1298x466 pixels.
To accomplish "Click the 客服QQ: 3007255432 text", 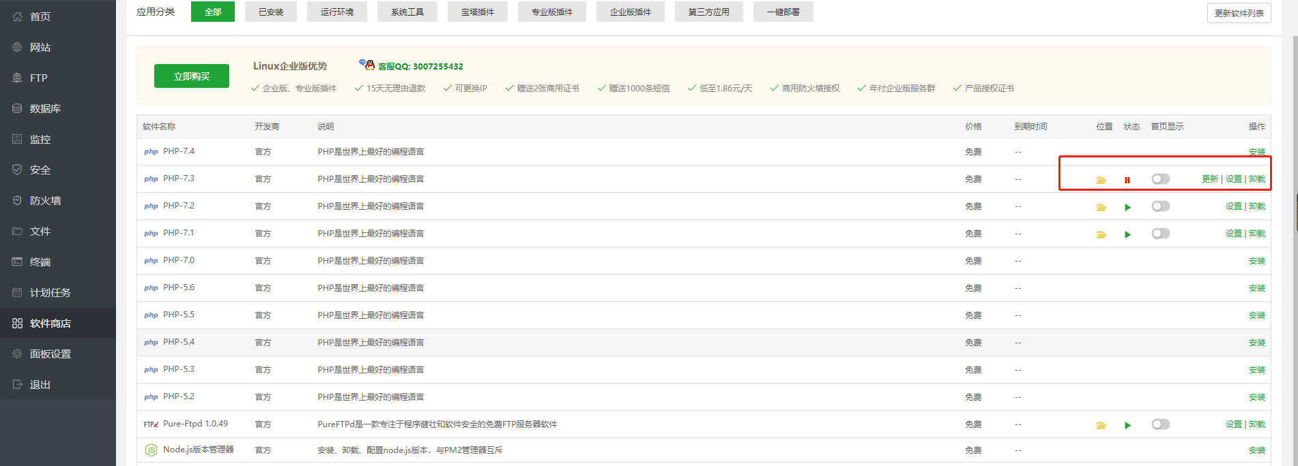I will (x=420, y=66).
